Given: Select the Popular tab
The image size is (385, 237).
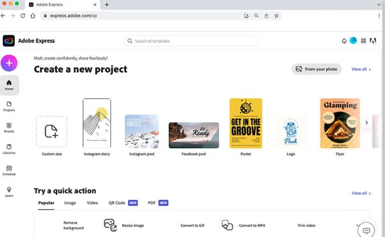Looking at the screenshot, I should click(x=46, y=203).
